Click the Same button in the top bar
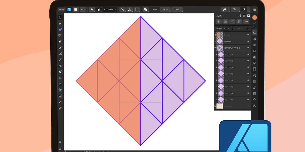The width and height of the screenshot is (305, 152). (165, 9)
